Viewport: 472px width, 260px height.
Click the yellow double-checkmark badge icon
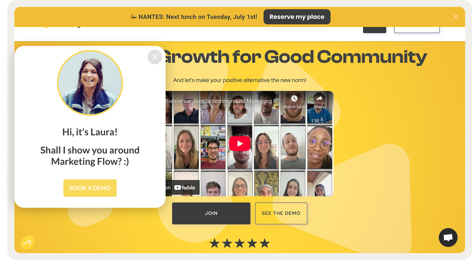click(27, 242)
